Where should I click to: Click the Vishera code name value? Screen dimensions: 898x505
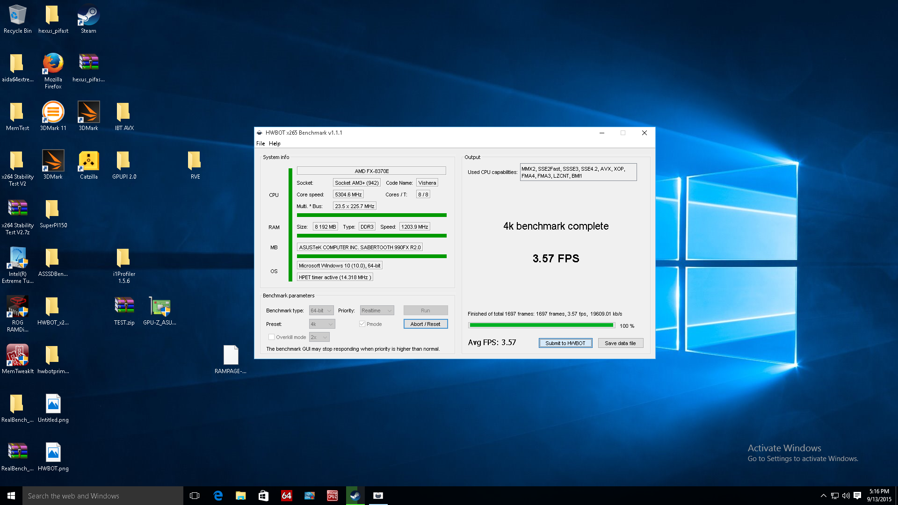427,183
